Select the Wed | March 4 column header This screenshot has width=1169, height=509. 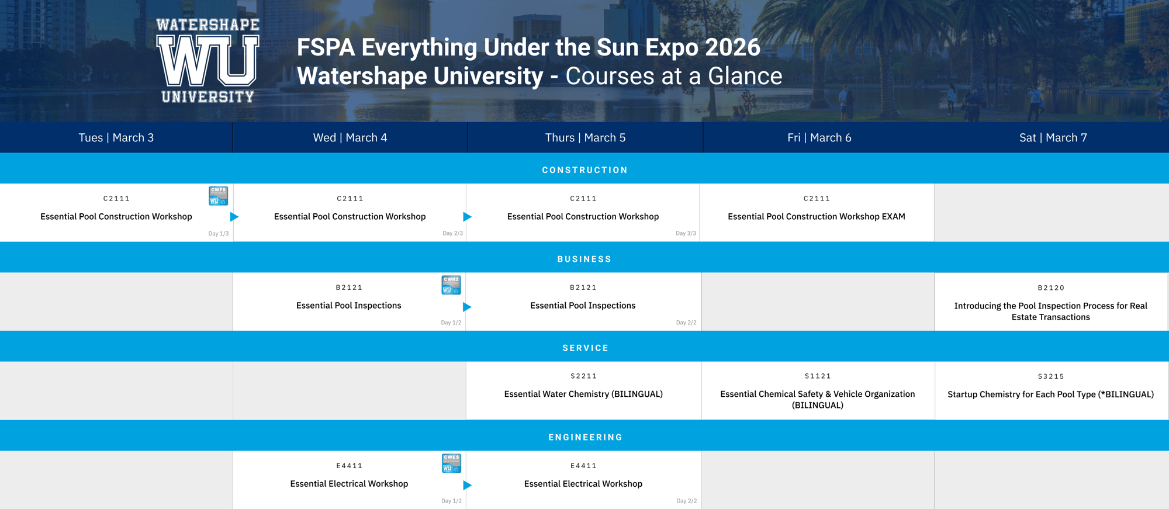[x=350, y=138]
